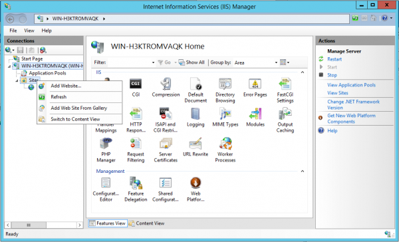Open the Compression feature
This screenshot has width=399, height=242.
pyautogui.click(x=166, y=87)
